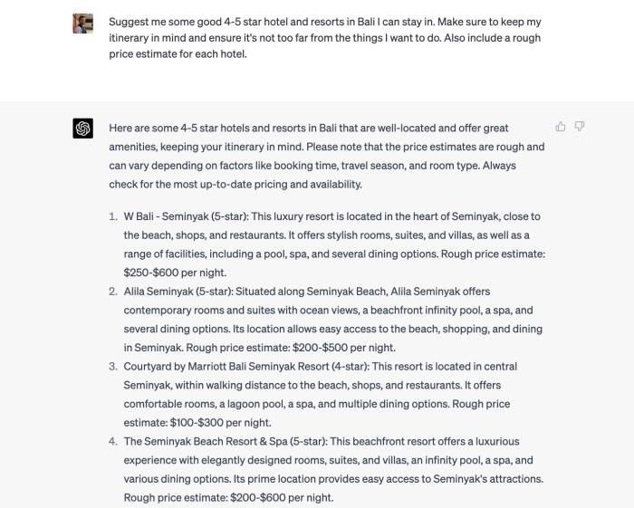
Task: Click the 'W Bali - Seminyak (5-star)' text
Action: tap(186, 216)
